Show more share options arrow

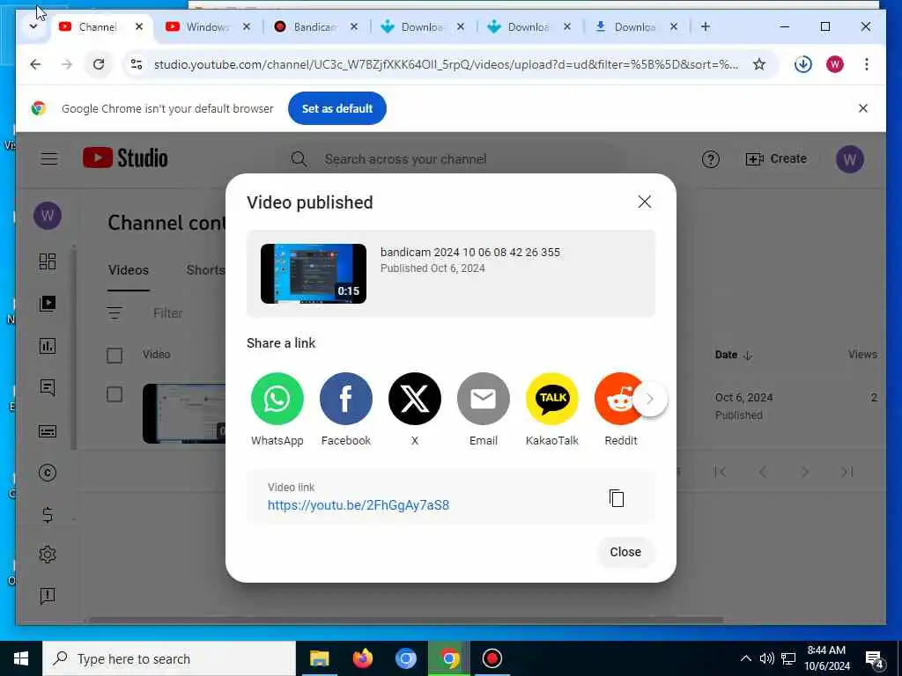(650, 399)
